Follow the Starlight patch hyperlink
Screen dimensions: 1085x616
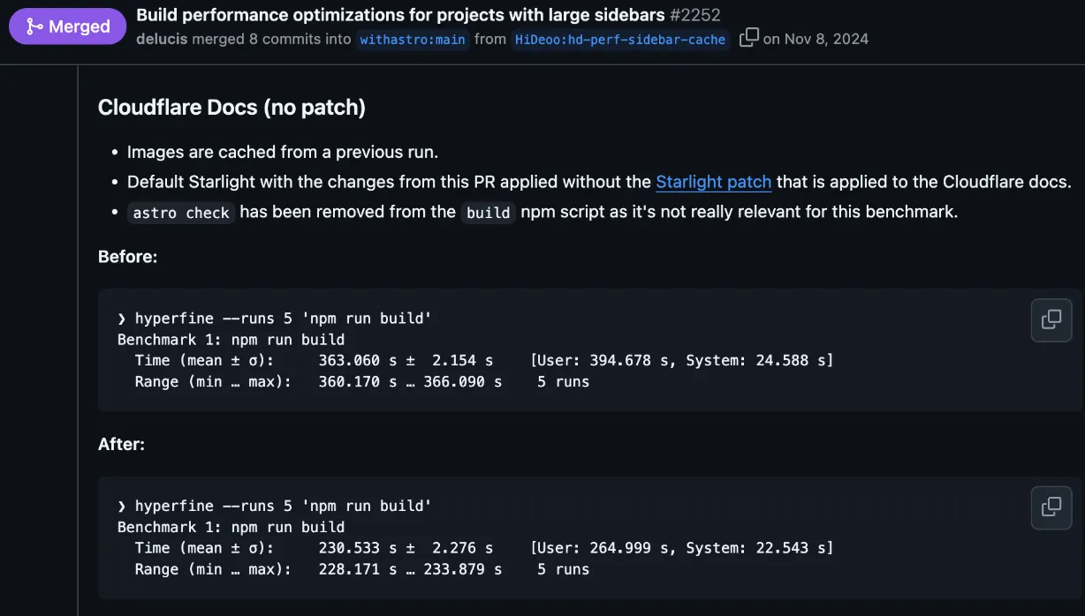[714, 182]
